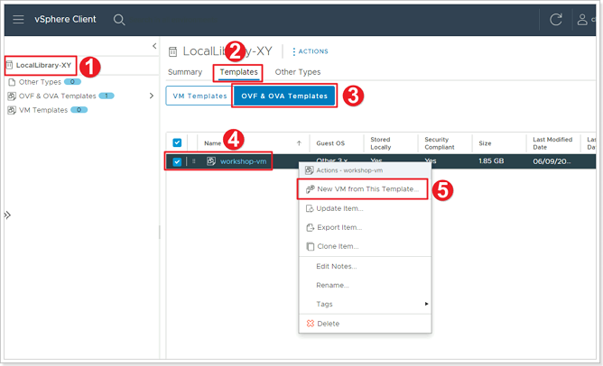The image size is (603, 366).
Task: Uncheck the workshop-vm row checkbox
Action: click(177, 161)
